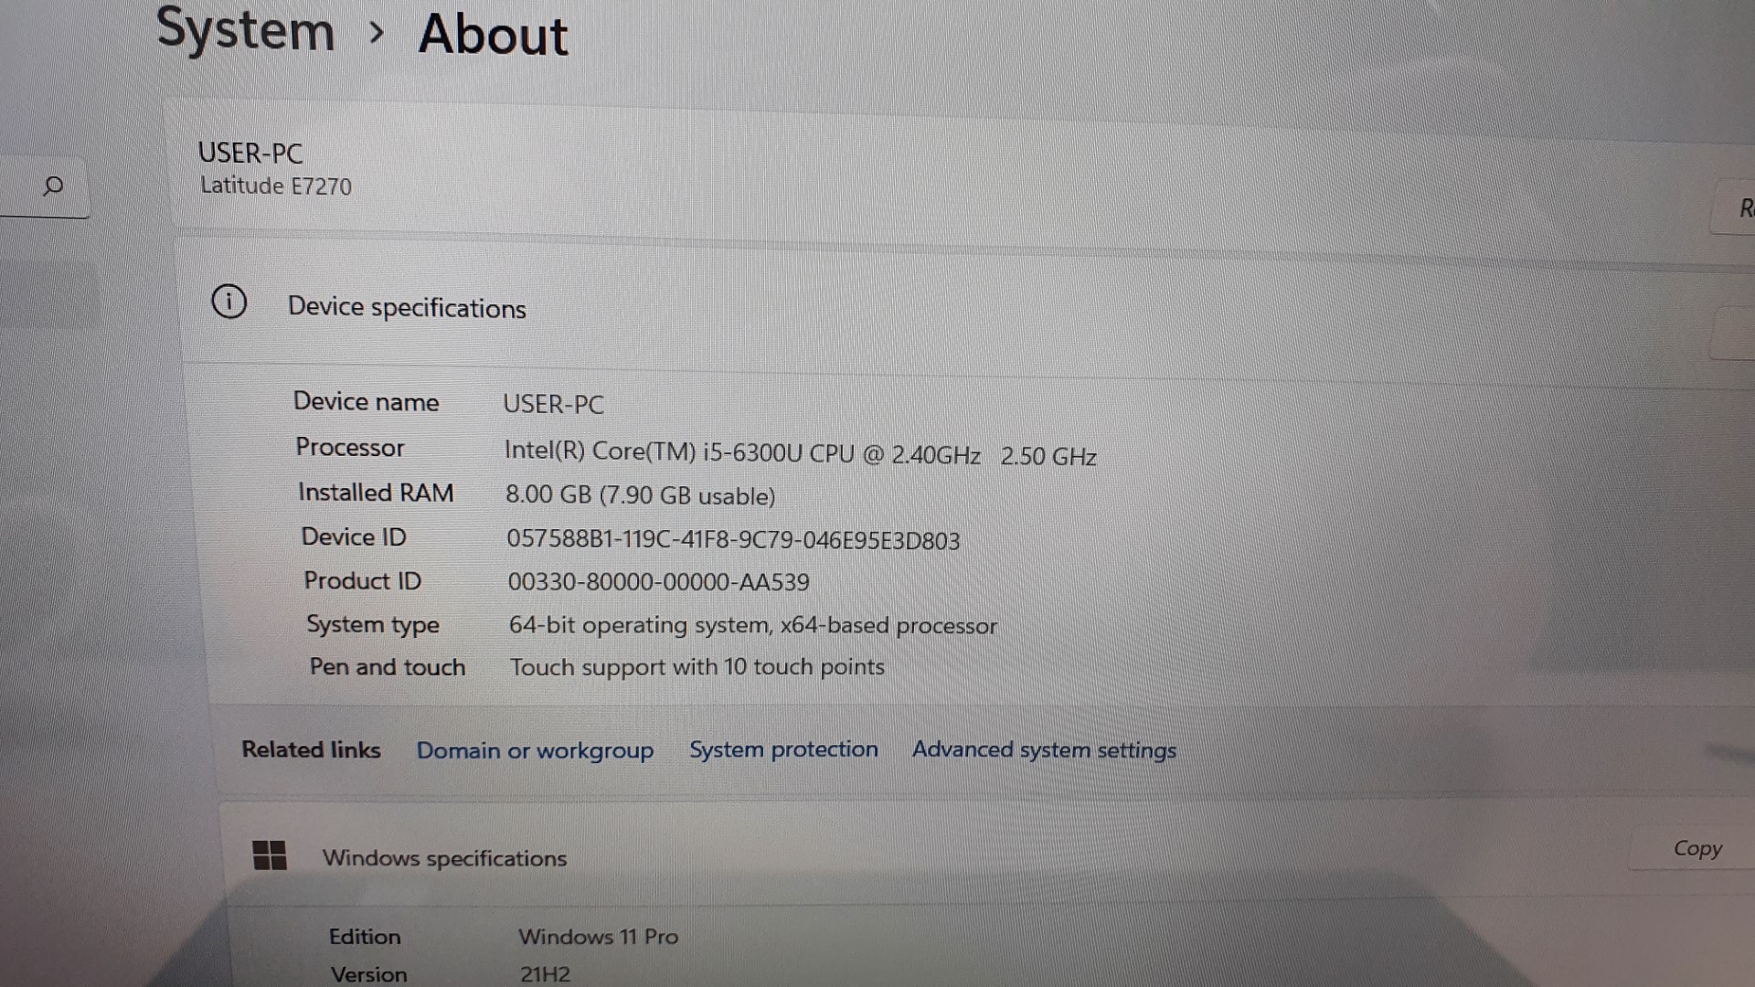The image size is (1755, 987).
Task: Click the search magnifier icon in sidebar
Action: [x=53, y=186]
